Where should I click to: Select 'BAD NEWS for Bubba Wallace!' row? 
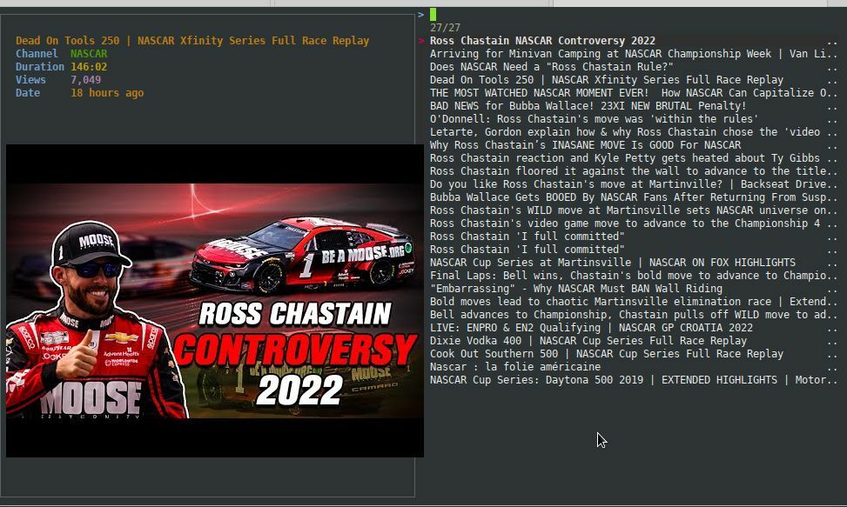[x=633, y=106]
